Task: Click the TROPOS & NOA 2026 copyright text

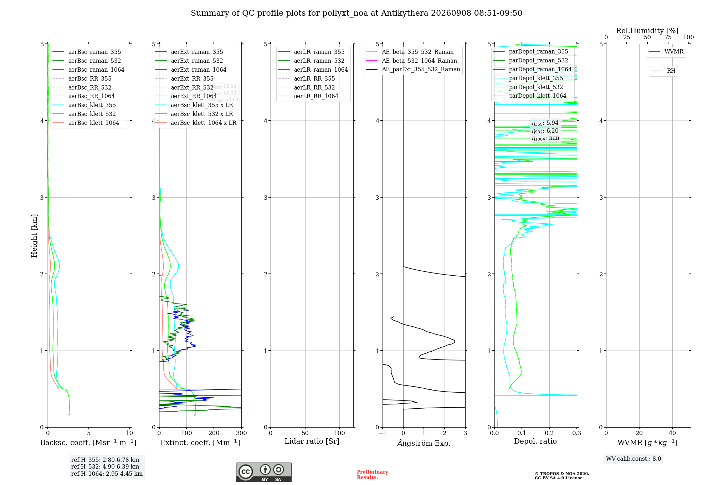Action: point(562,476)
